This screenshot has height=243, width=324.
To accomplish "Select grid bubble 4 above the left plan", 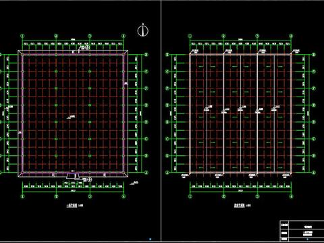I will pos(124,36).
